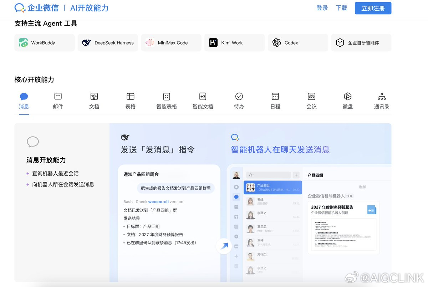Click the chat messages icon in mockup sidebar
Screen dimensions: 428x287
(x=236, y=197)
